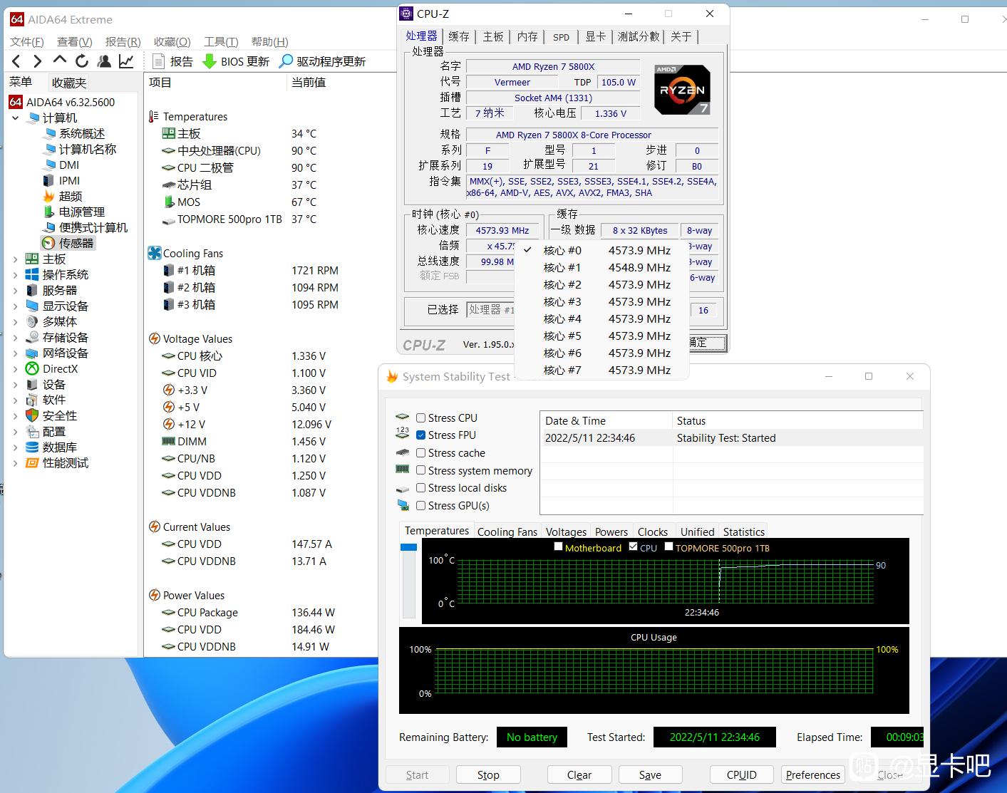This screenshot has height=793, width=1007.
Task: Enable the Stress cache checkbox
Action: (421, 452)
